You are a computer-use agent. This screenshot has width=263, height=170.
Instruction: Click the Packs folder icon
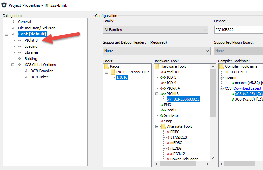[x=106, y=66]
